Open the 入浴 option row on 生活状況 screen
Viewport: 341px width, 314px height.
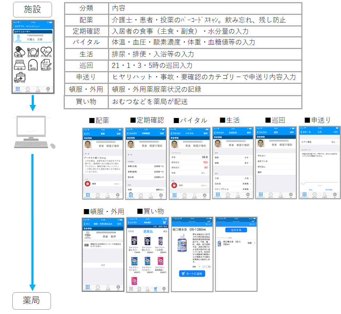click(x=233, y=178)
